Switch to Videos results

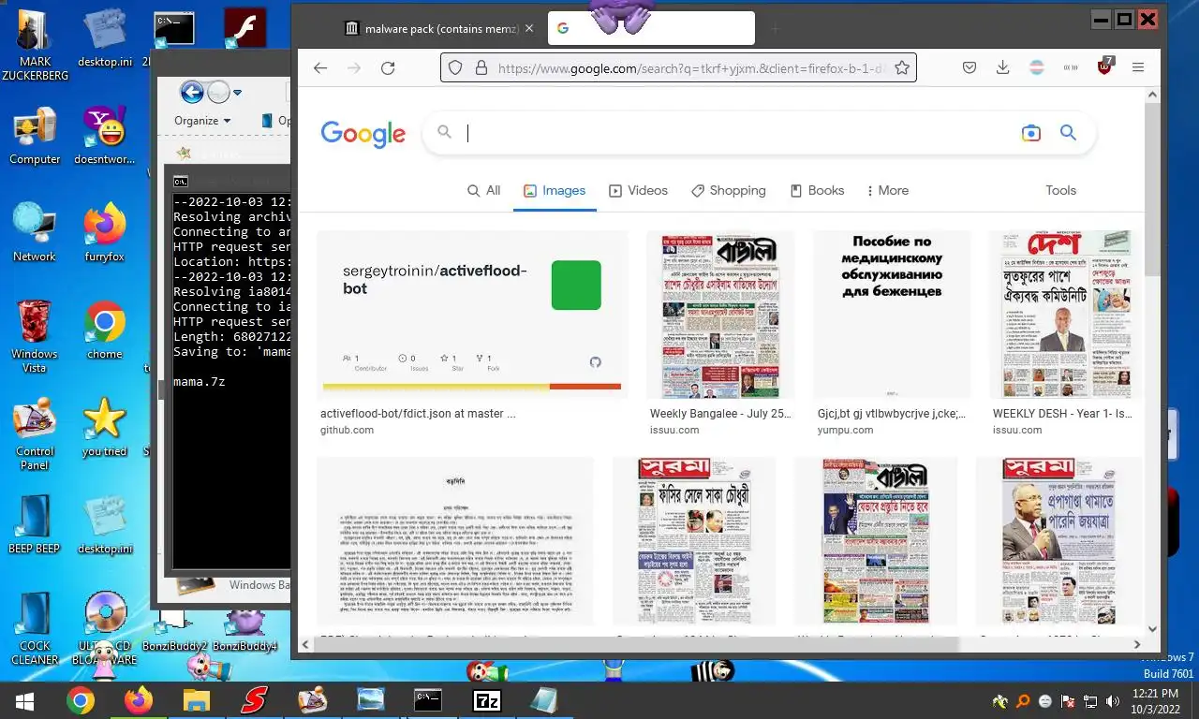click(x=638, y=190)
